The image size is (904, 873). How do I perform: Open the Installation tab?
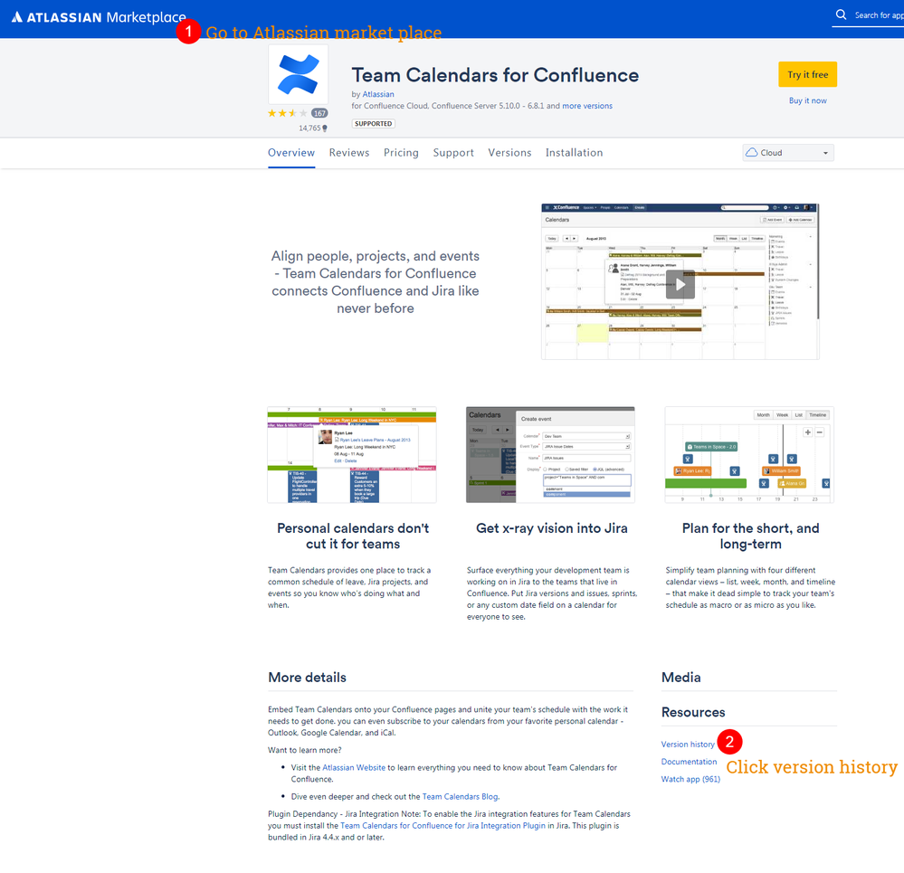[x=575, y=153]
